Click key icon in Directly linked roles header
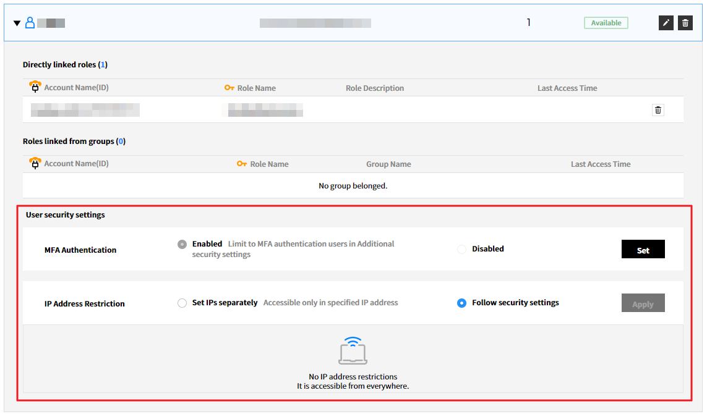 pos(229,88)
